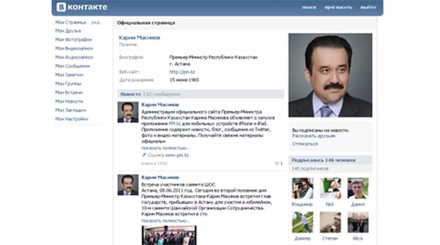
Task: Click the link icon beside Ссылка www.pm.kz
Action: pos(144,155)
